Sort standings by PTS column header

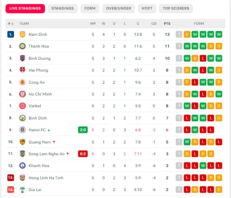click(167, 24)
